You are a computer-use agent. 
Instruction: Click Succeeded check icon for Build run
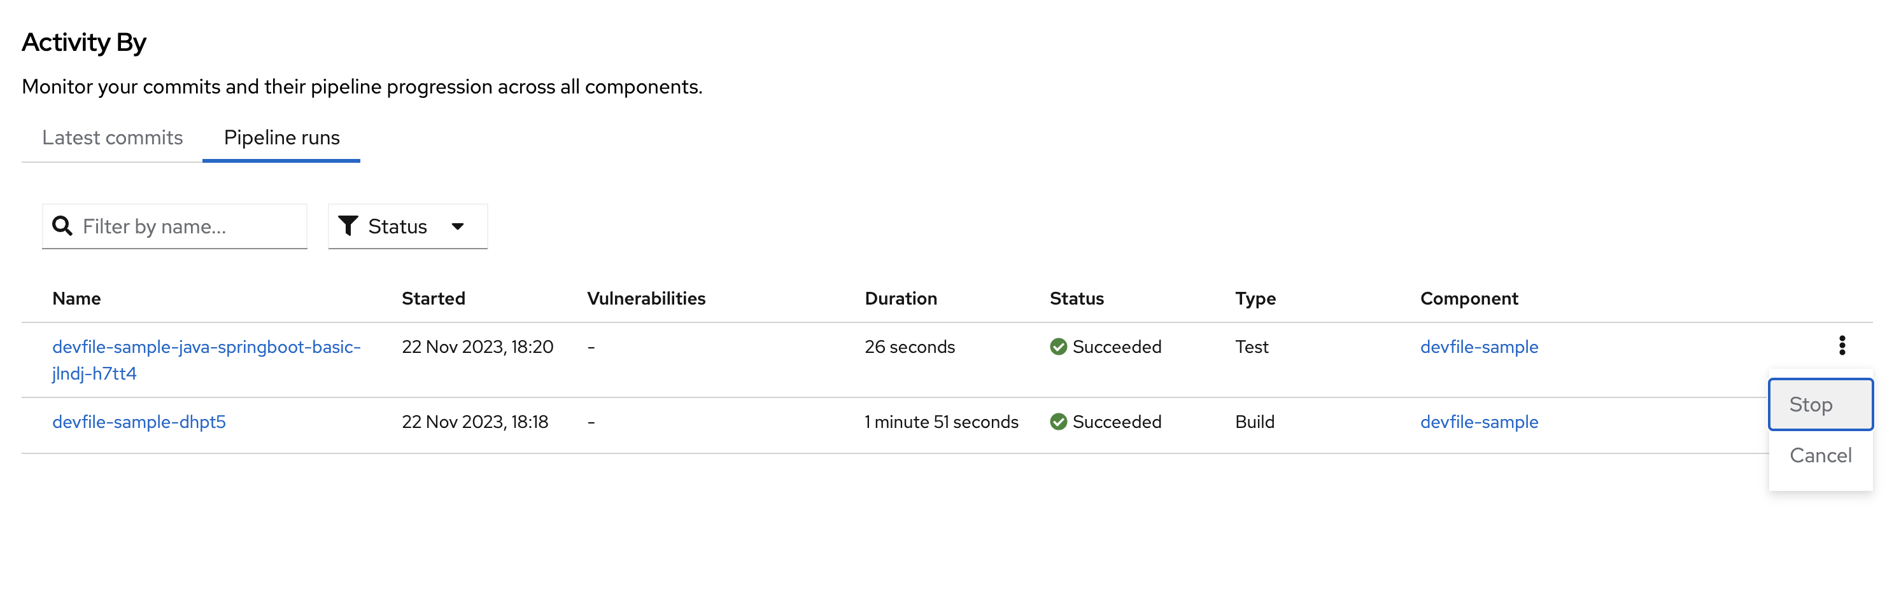point(1058,422)
